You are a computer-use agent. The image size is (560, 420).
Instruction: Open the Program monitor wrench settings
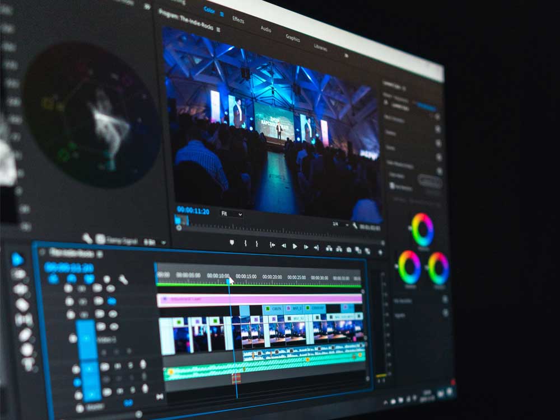point(354,226)
